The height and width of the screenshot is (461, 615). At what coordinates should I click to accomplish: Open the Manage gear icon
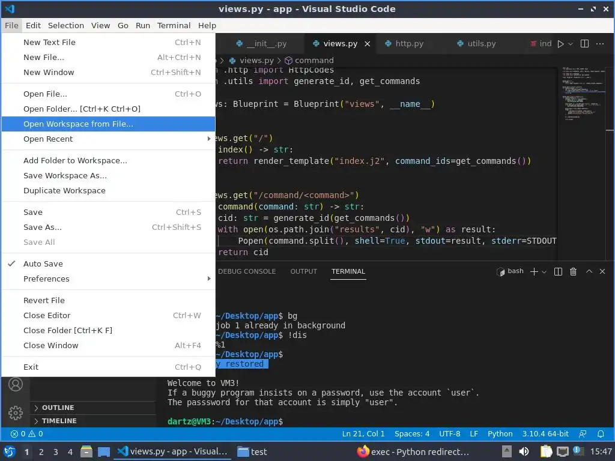click(16, 413)
